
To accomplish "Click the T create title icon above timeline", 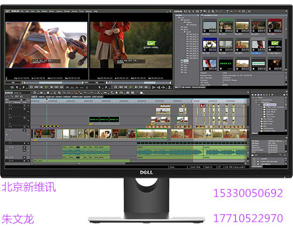I will click(x=112, y=93).
